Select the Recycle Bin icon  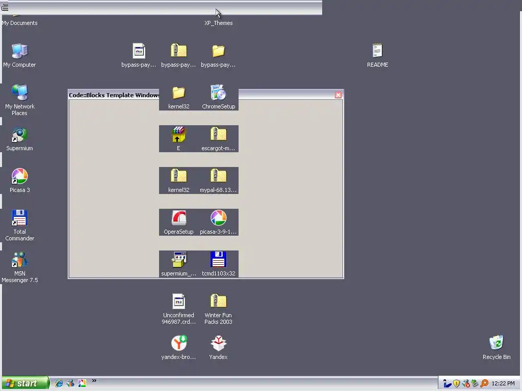[x=497, y=343]
